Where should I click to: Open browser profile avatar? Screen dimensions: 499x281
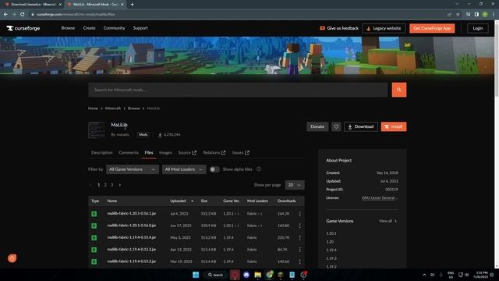[485, 14]
